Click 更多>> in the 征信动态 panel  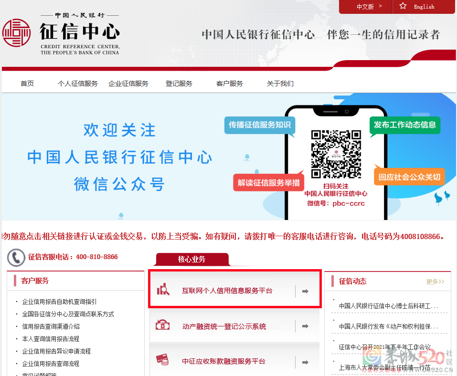435,282
